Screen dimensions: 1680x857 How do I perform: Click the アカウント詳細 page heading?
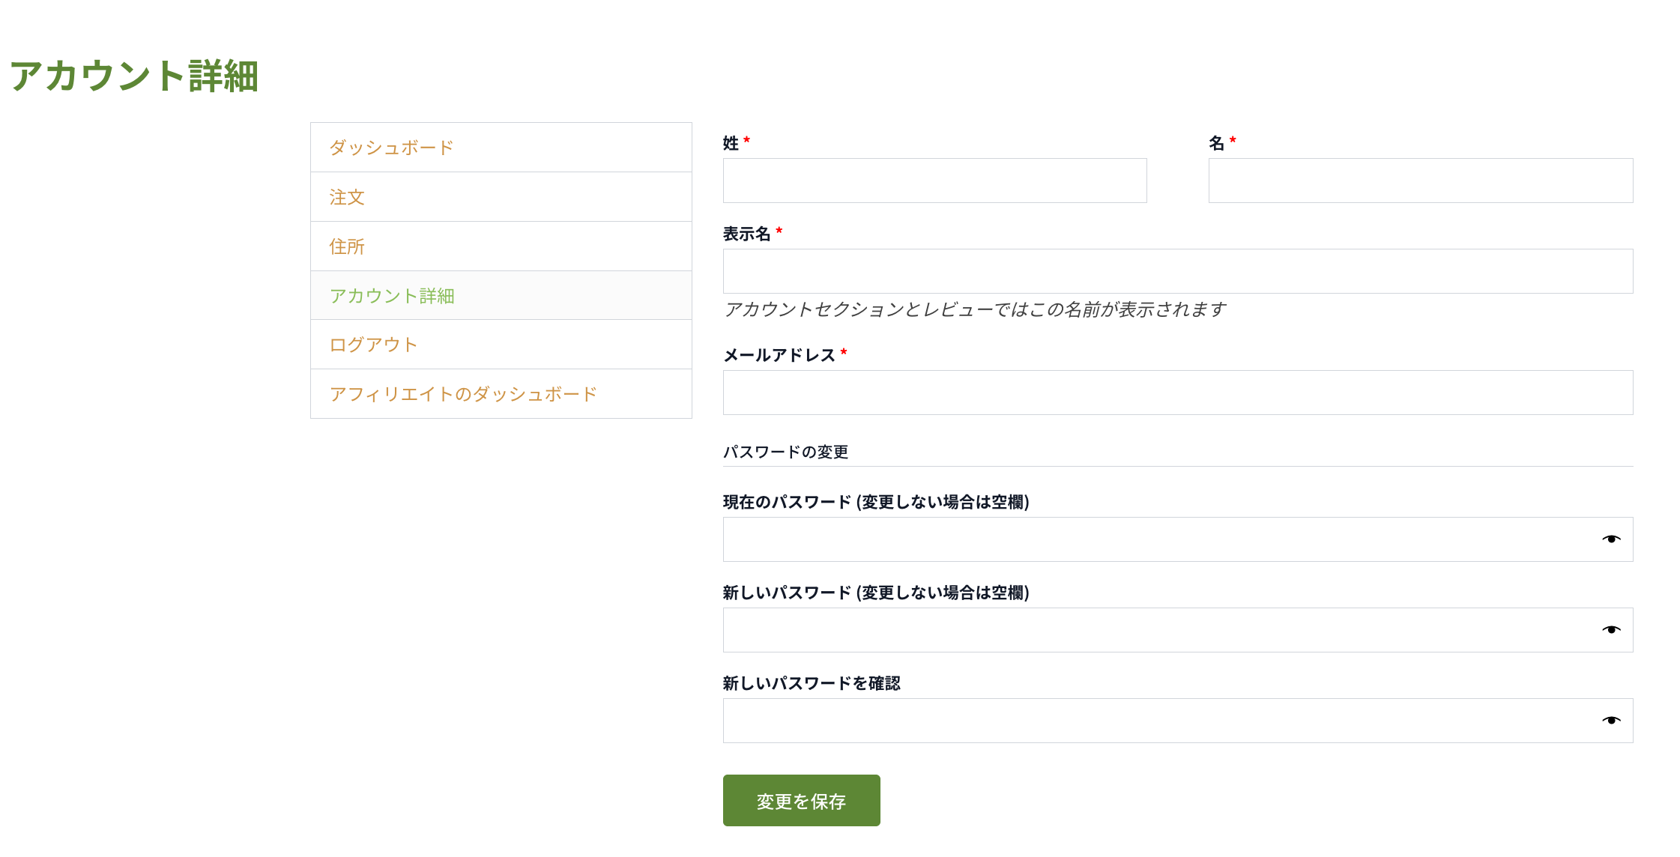coord(134,76)
